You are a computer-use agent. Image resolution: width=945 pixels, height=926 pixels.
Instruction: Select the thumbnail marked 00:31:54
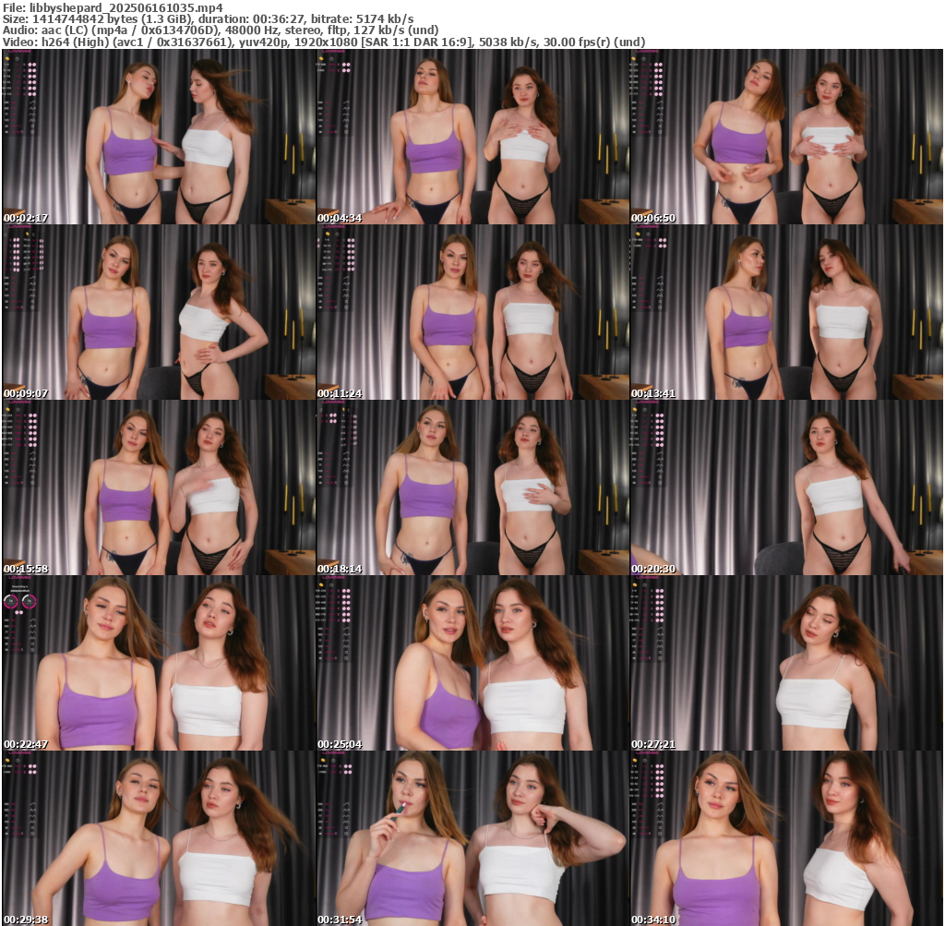(x=472, y=838)
